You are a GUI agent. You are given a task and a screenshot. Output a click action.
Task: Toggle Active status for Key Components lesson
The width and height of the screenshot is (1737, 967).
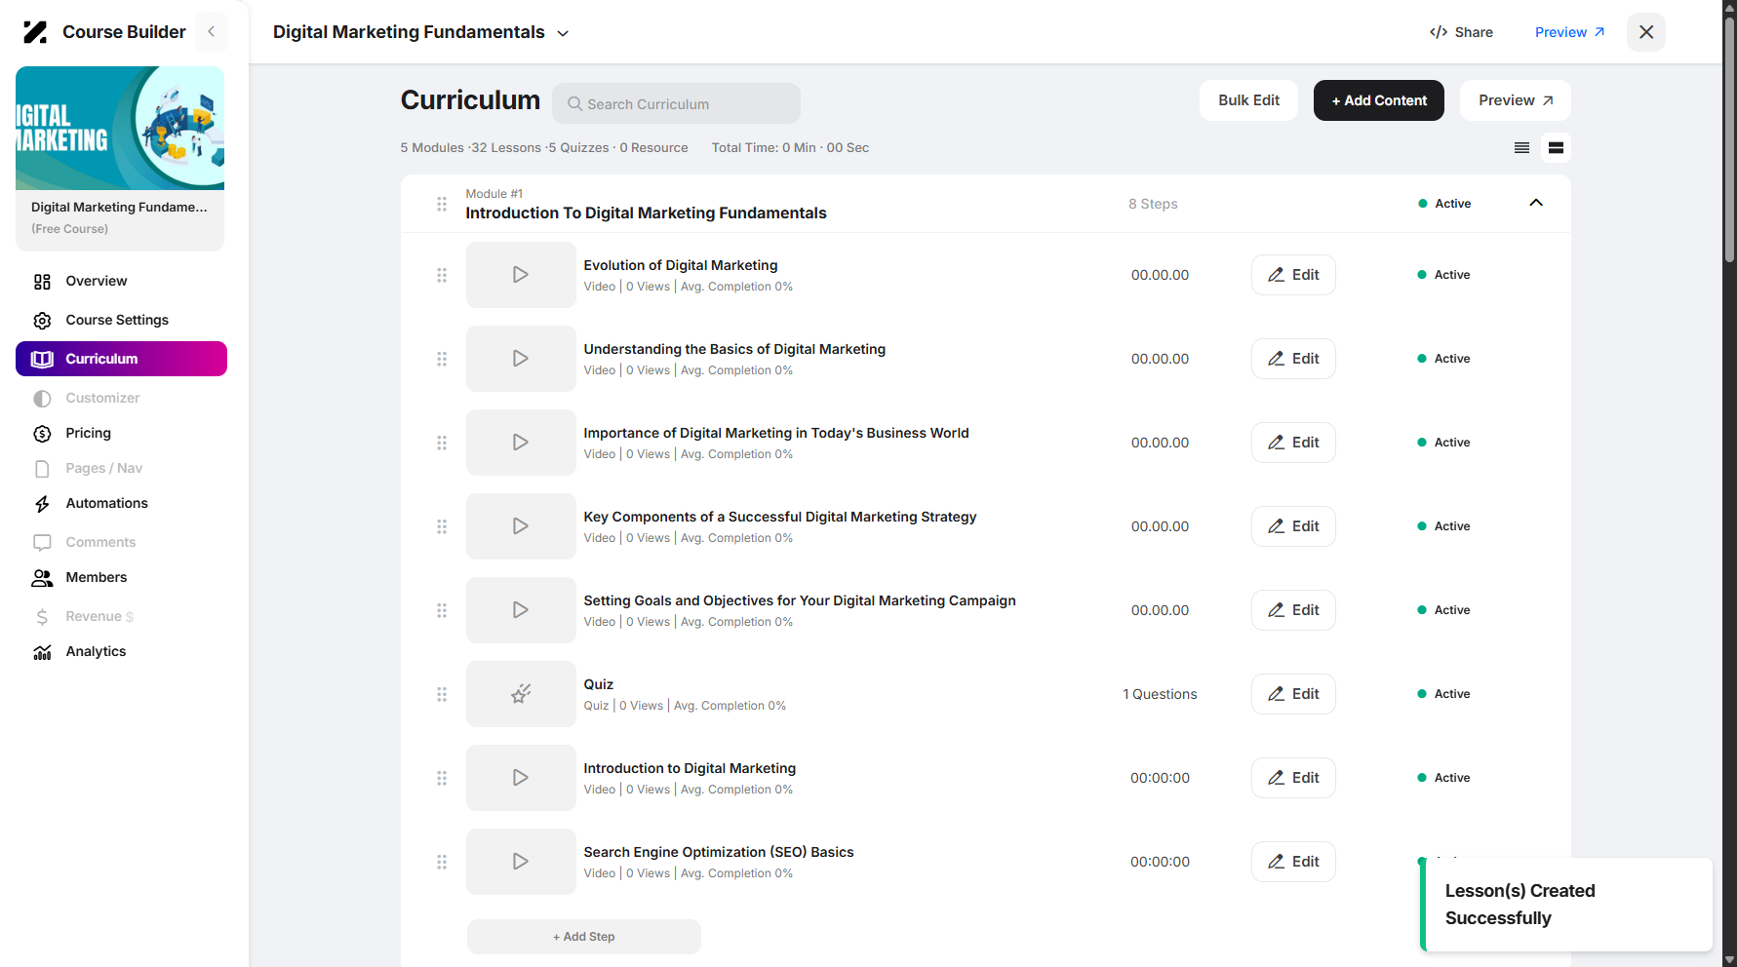[1443, 526]
